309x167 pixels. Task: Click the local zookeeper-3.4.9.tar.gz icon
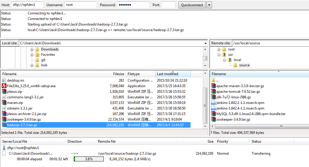click(x=4, y=119)
